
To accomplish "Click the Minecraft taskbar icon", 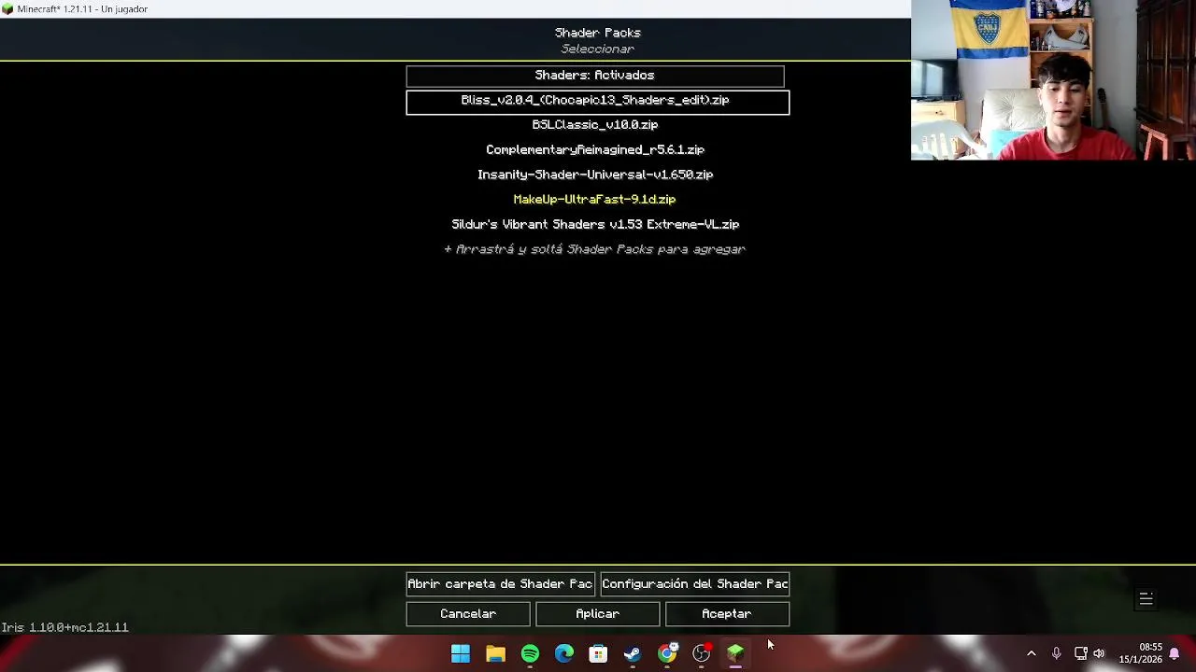I will (736, 654).
